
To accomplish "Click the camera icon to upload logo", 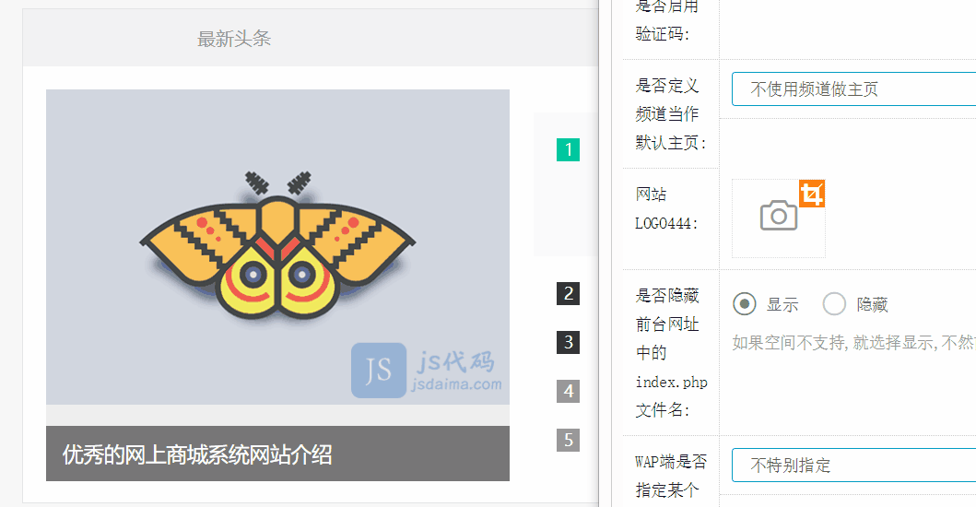I will click(778, 217).
